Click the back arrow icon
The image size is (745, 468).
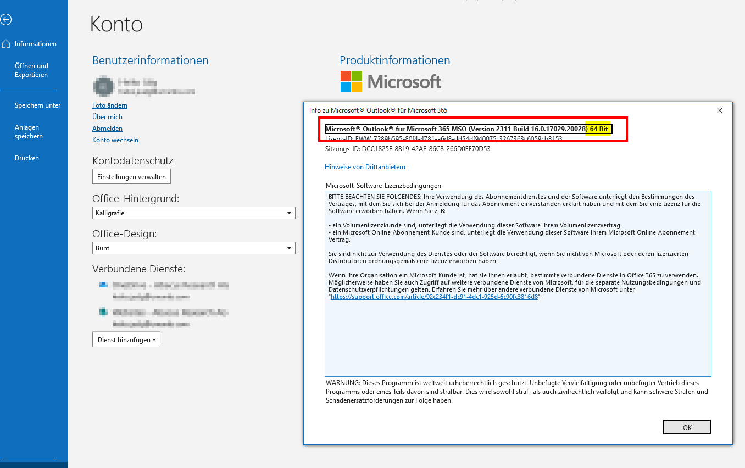coord(6,20)
